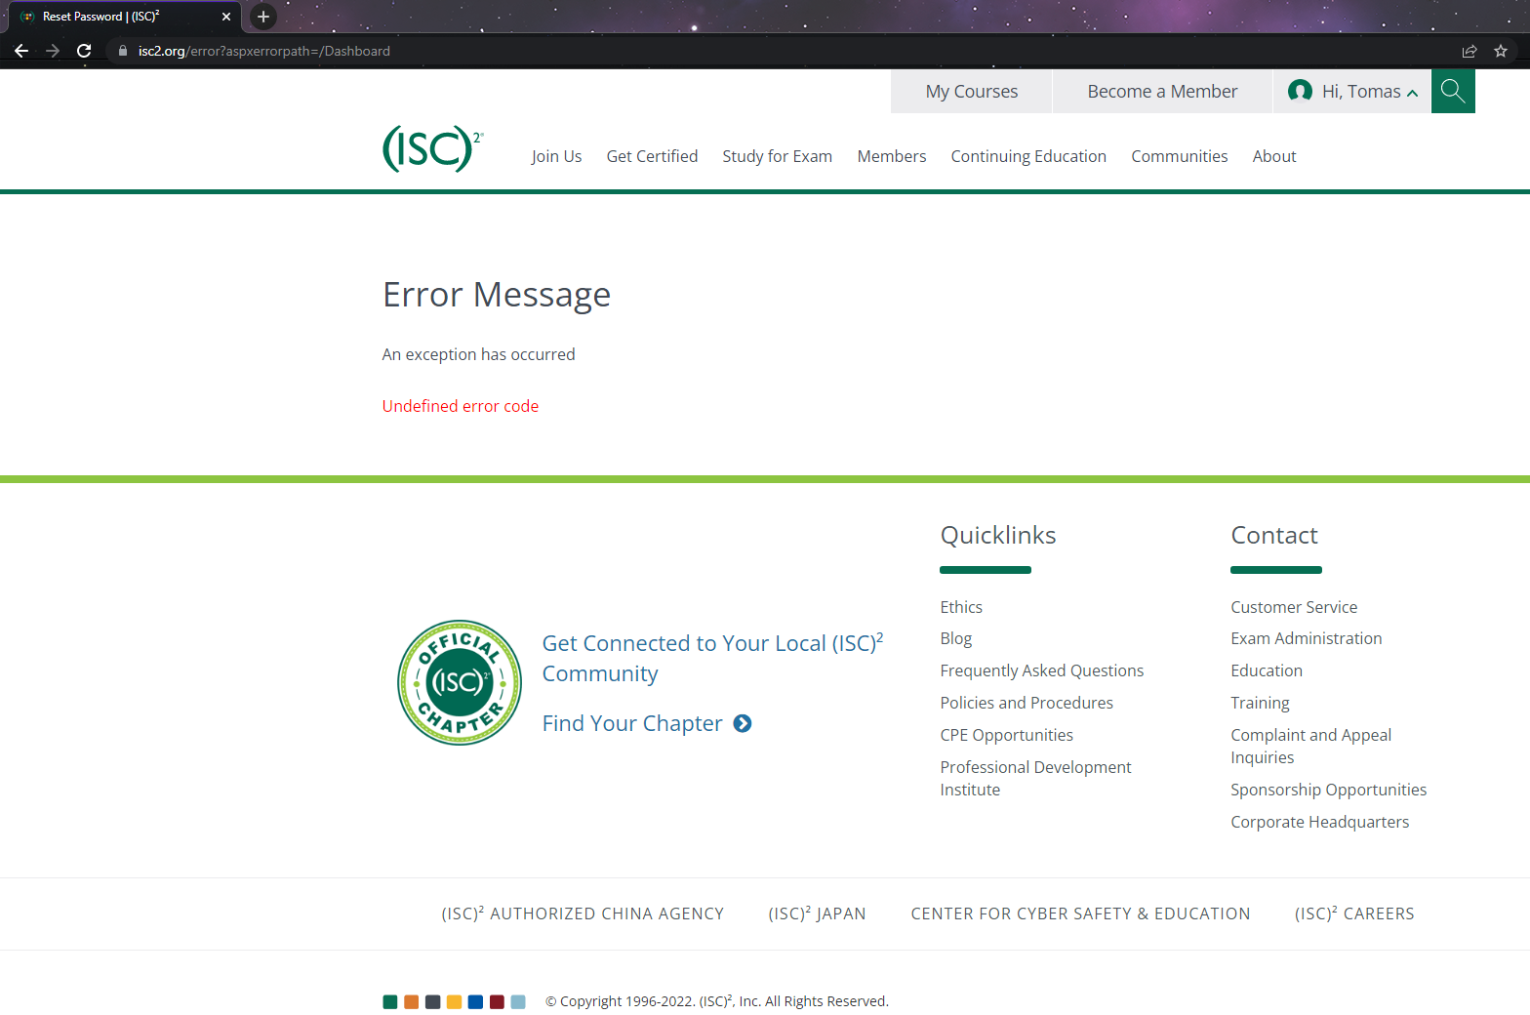The image size is (1530, 1015).
Task: Reload the page with browser refresh icon
Action: [84, 51]
